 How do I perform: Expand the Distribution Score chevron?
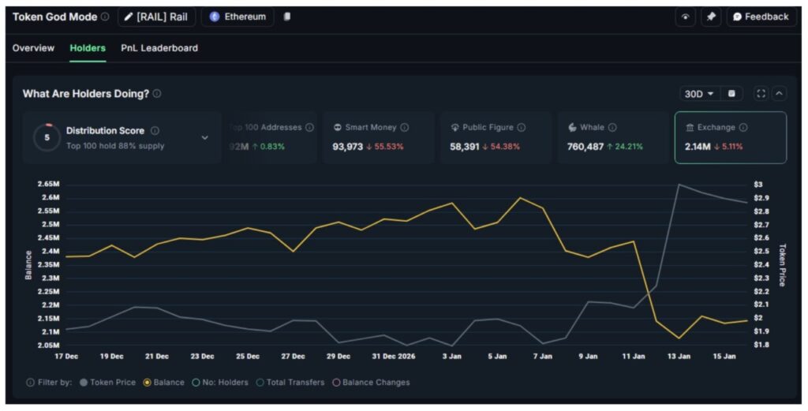(x=205, y=137)
